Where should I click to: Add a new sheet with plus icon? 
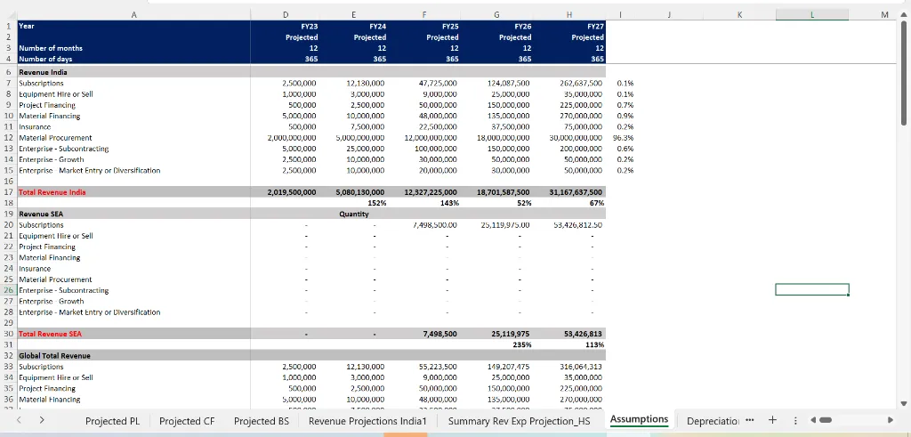click(772, 420)
